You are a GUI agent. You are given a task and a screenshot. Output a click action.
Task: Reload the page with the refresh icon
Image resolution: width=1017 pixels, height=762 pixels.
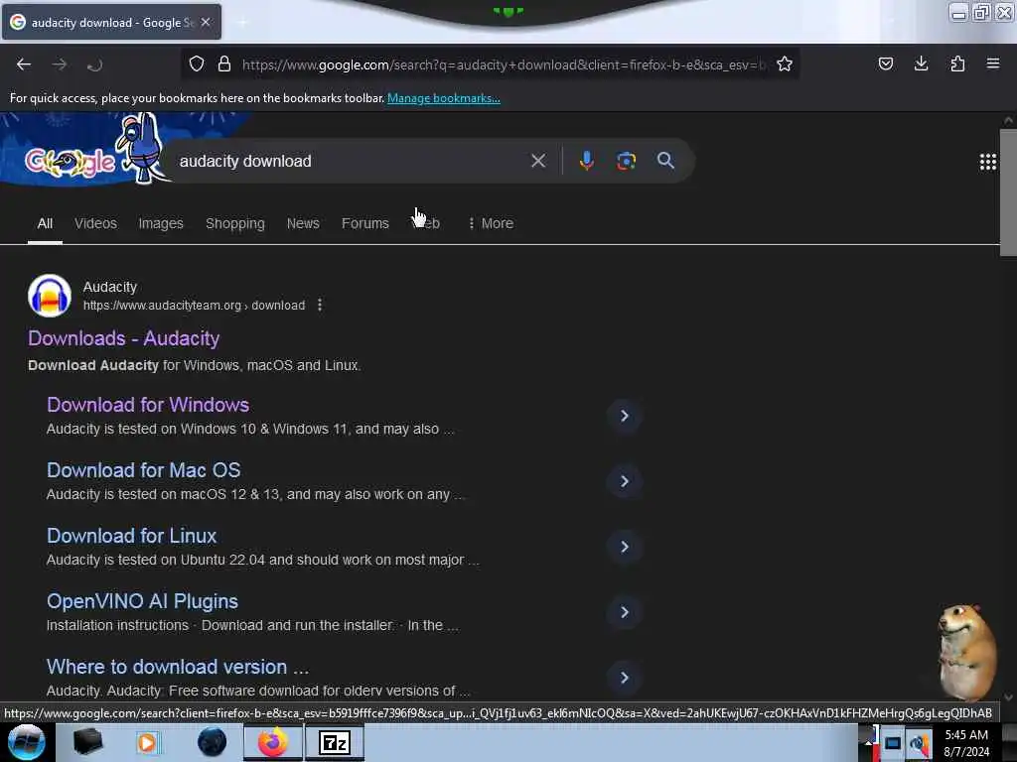coord(94,64)
